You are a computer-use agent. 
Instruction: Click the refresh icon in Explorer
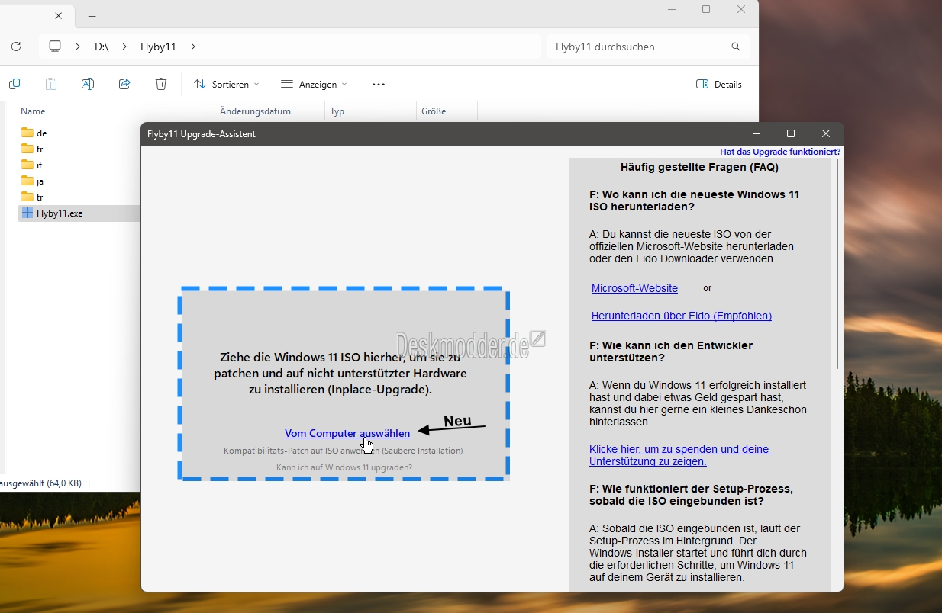[16, 47]
